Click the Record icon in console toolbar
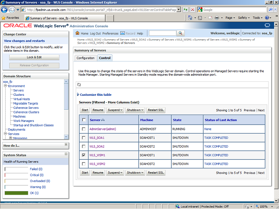279x209 pixels. (122, 34)
